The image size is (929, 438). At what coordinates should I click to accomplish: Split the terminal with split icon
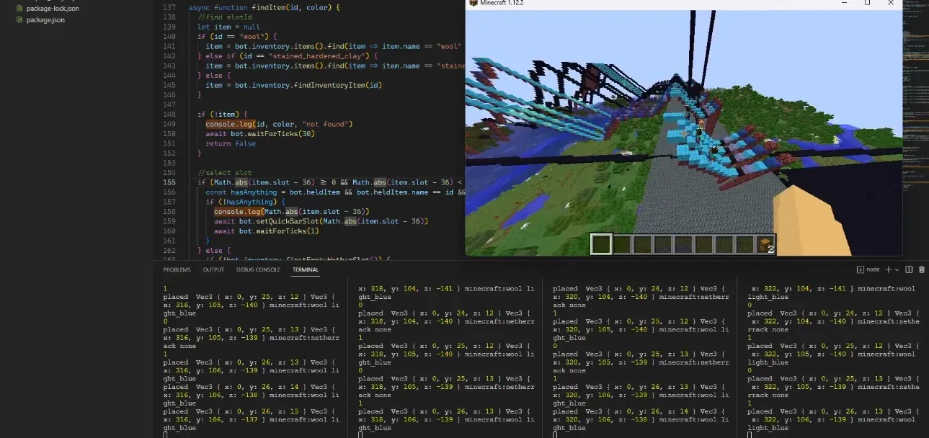909,269
